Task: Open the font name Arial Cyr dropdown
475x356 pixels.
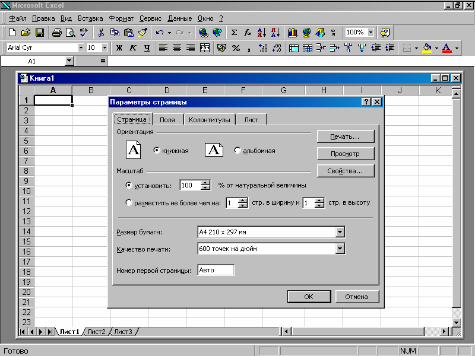Action: point(81,48)
